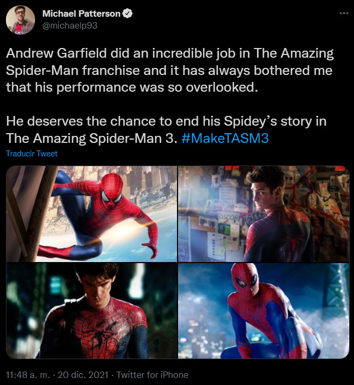The image size is (354, 385).
Task: Open the top-right photo of unmasked Peter
Action: coord(263,214)
